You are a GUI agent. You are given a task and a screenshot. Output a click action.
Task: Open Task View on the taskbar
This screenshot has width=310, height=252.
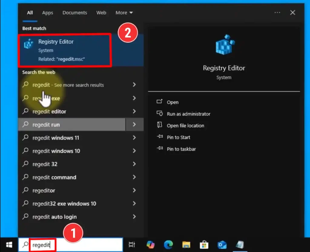[132, 244]
